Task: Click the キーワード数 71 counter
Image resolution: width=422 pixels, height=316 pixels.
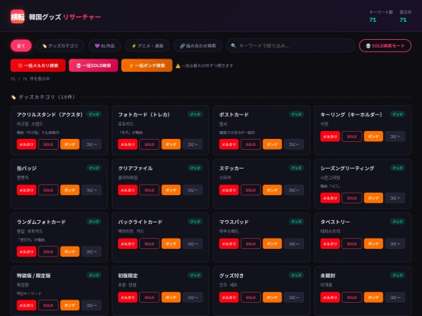Action: pyautogui.click(x=381, y=16)
